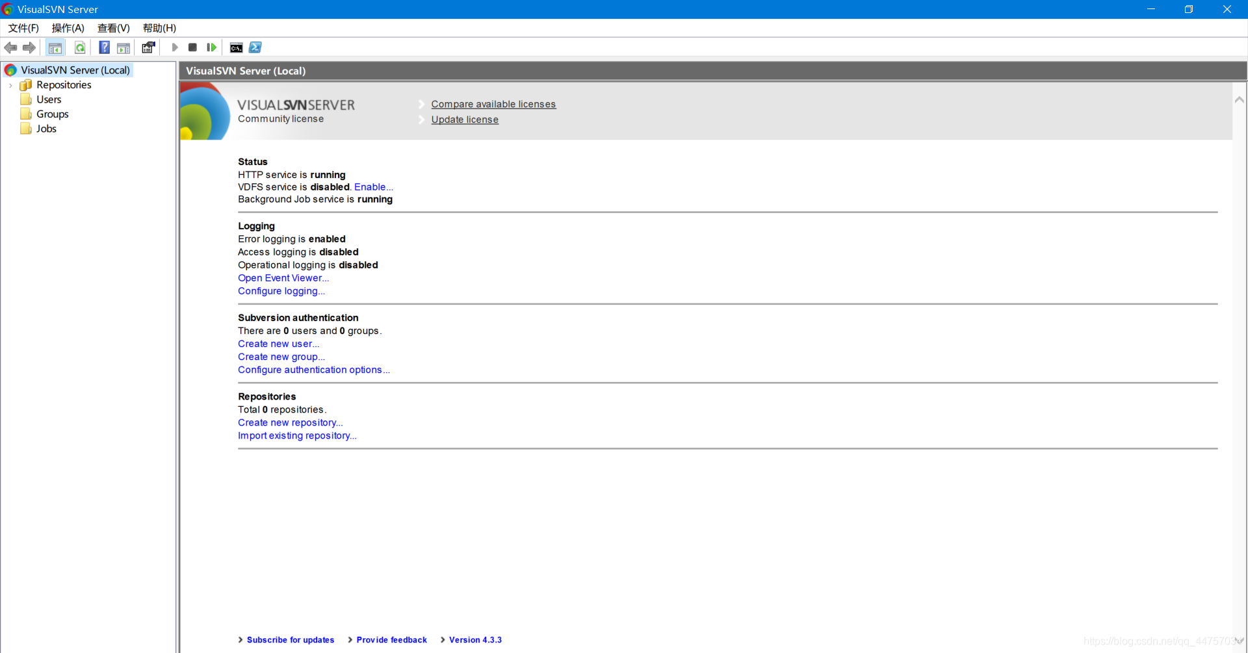Screen dimensions: 1248x653
Task: Select the Groups tree item
Action: coord(53,114)
